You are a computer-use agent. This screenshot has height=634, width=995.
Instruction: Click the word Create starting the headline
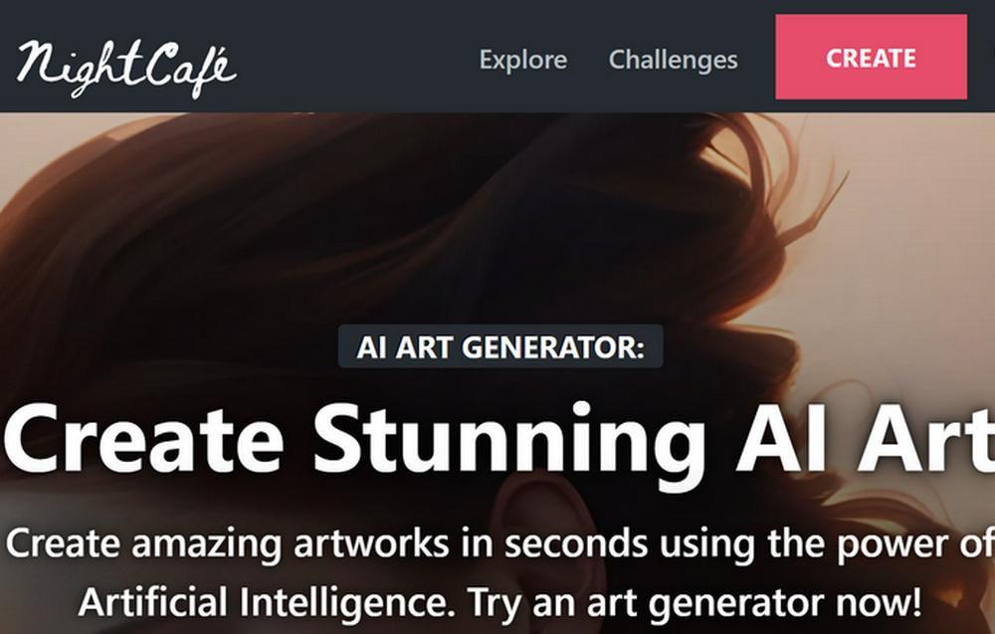(x=142, y=439)
